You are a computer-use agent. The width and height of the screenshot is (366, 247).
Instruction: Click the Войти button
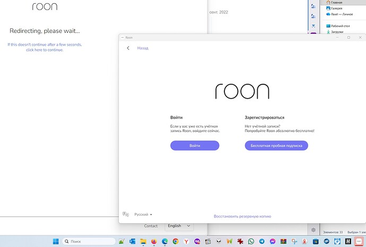195,146
